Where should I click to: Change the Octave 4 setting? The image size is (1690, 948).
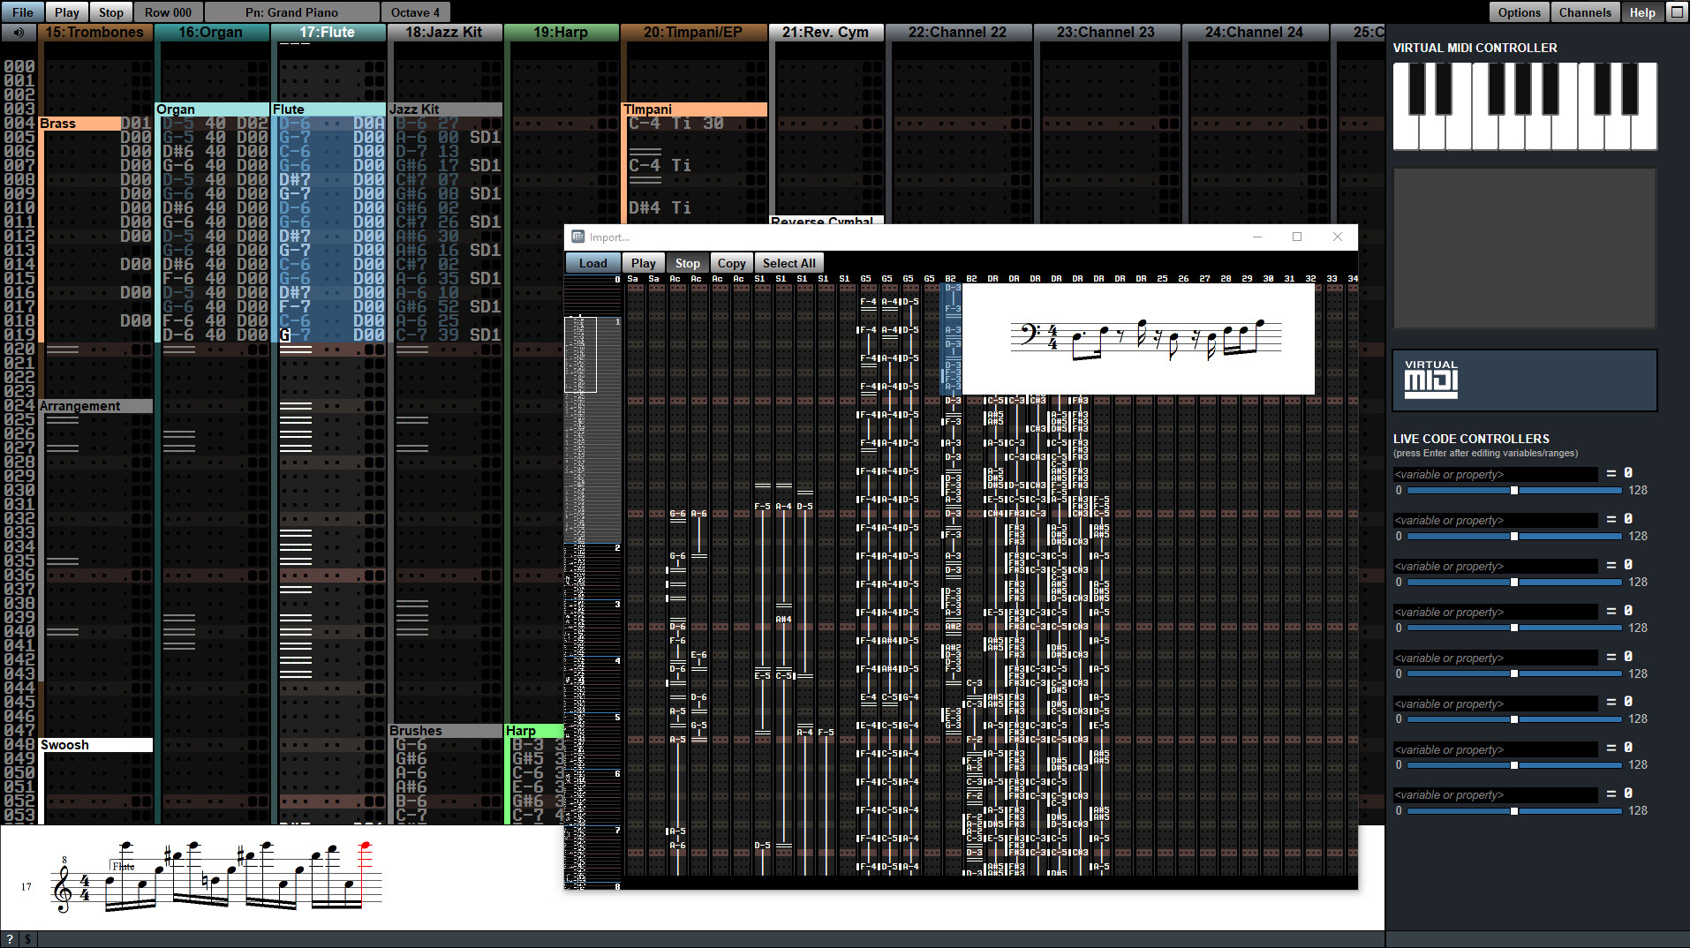point(415,11)
